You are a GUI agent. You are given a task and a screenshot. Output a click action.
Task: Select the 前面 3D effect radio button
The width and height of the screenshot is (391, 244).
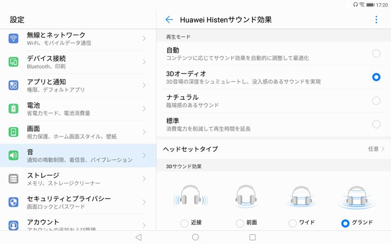[240, 223]
